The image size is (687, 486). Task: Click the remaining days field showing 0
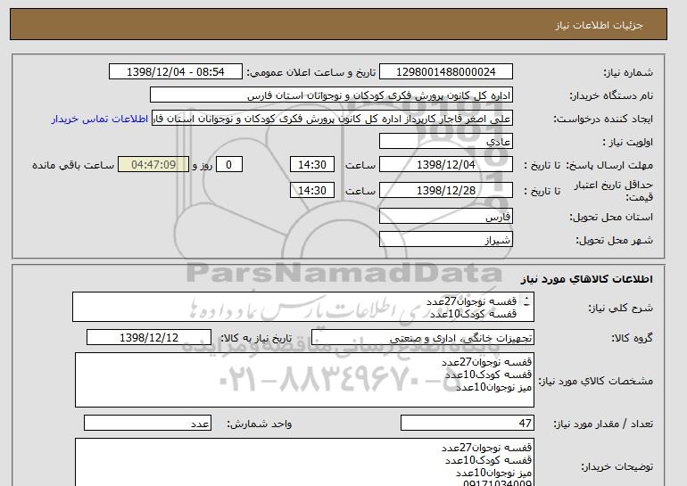[x=228, y=165]
